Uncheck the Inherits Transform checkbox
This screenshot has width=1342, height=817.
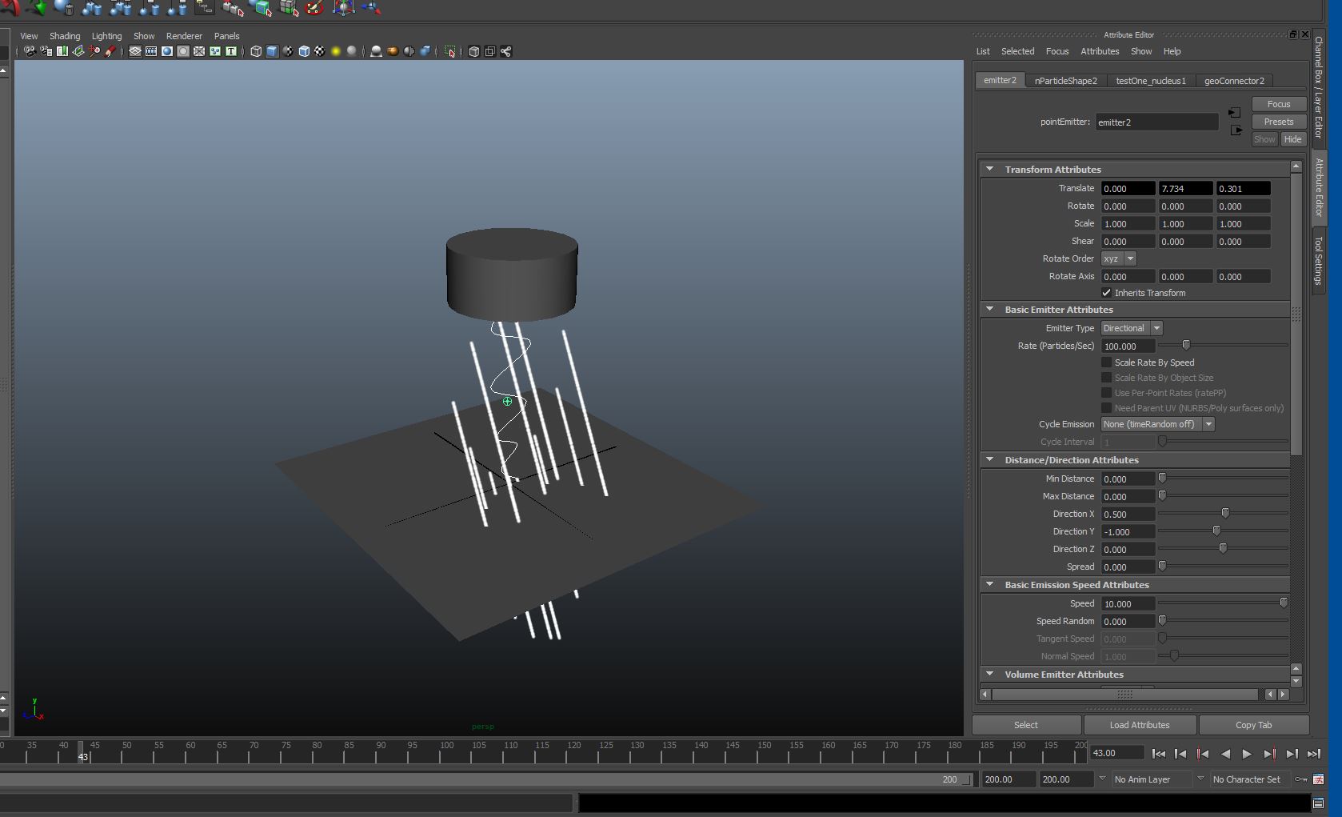pos(1106,293)
